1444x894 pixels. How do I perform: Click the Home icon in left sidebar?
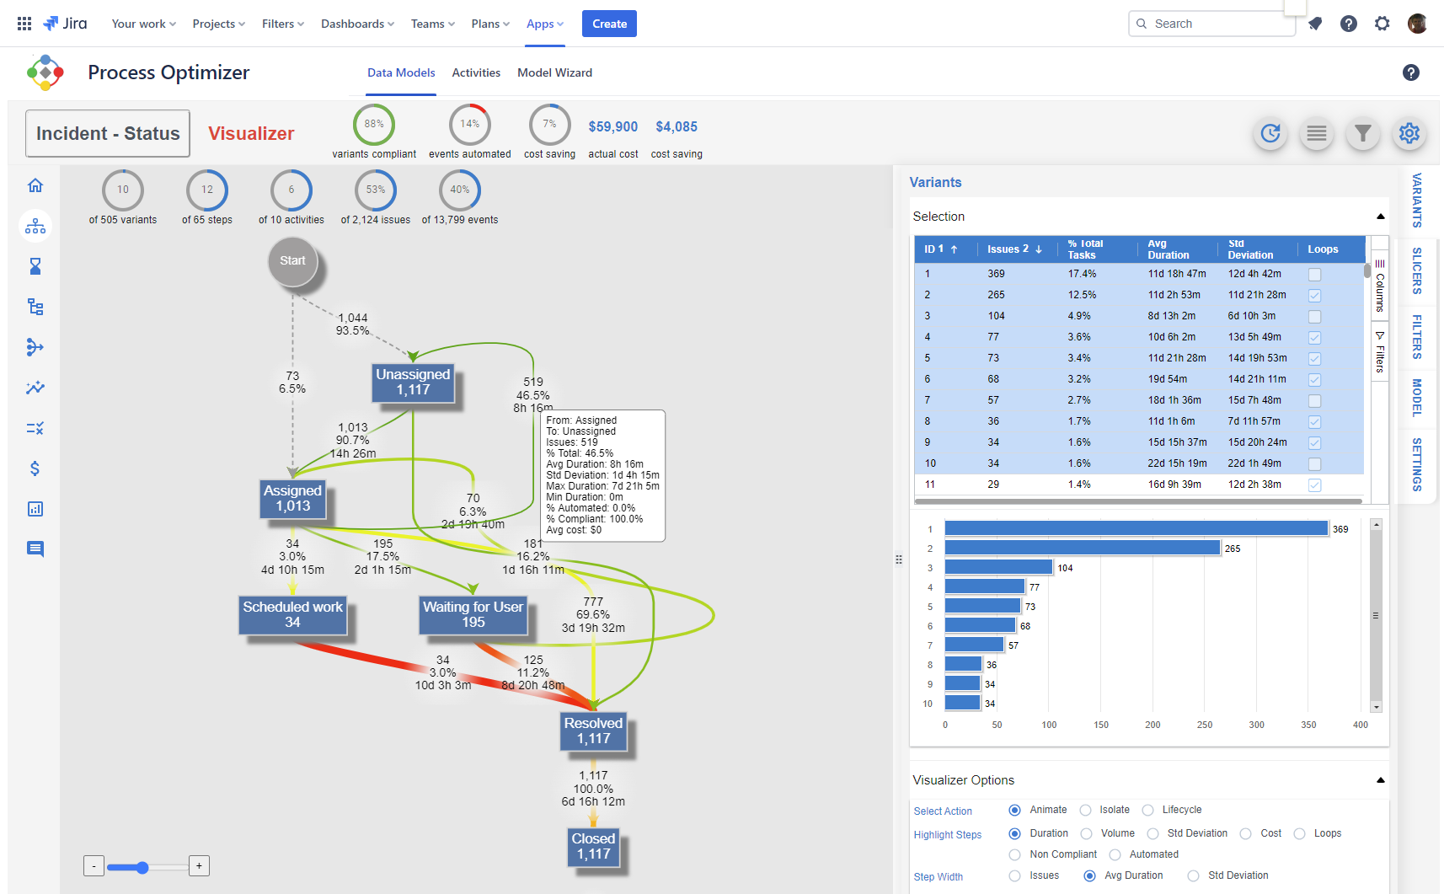pos(35,185)
